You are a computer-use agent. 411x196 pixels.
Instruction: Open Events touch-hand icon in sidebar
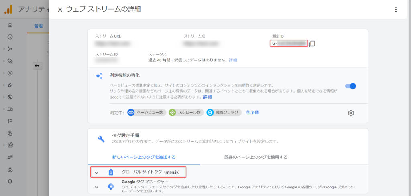tap(10, 133)
